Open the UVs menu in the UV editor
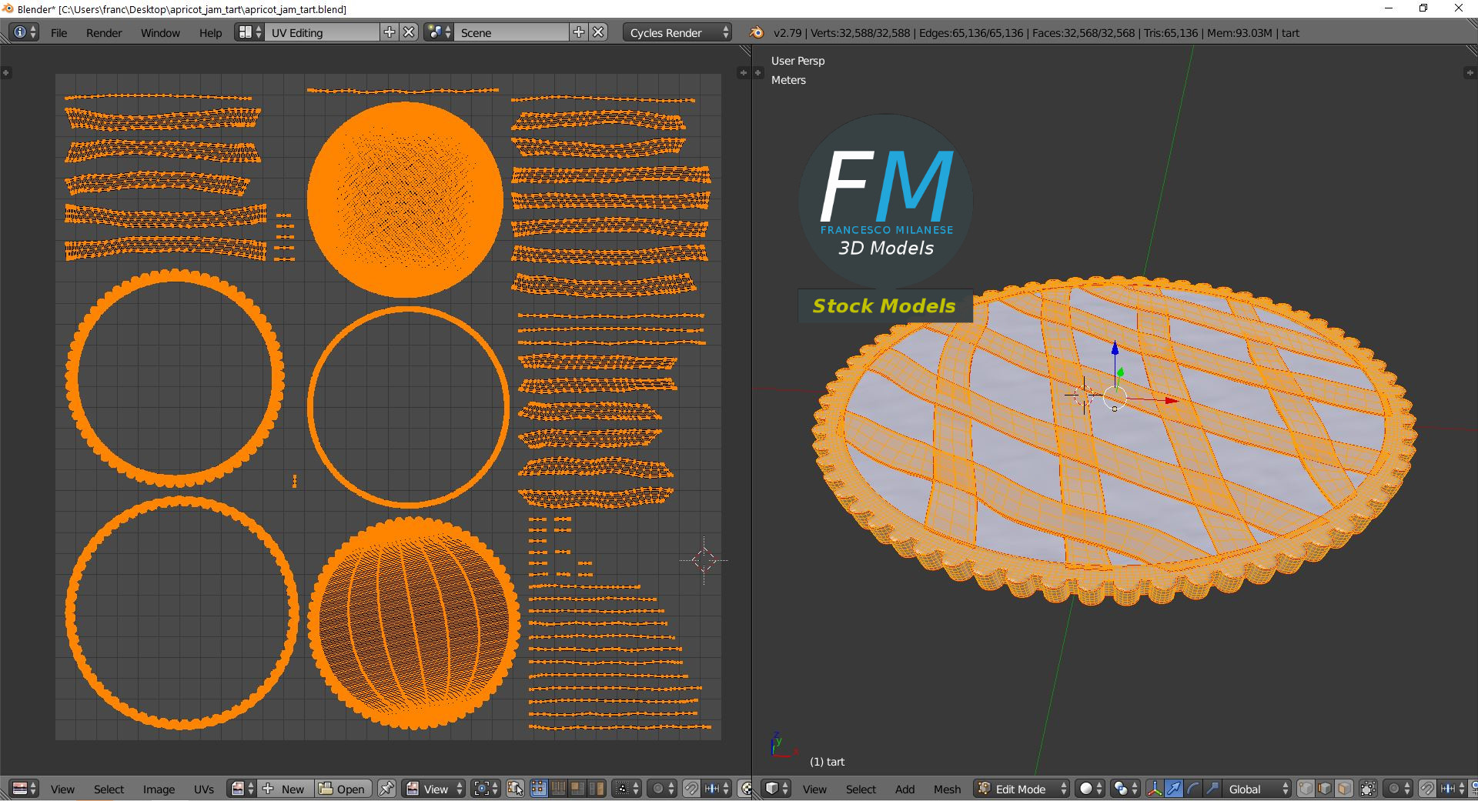This screenshot has width=1478, height=801. tap(204, 789)
